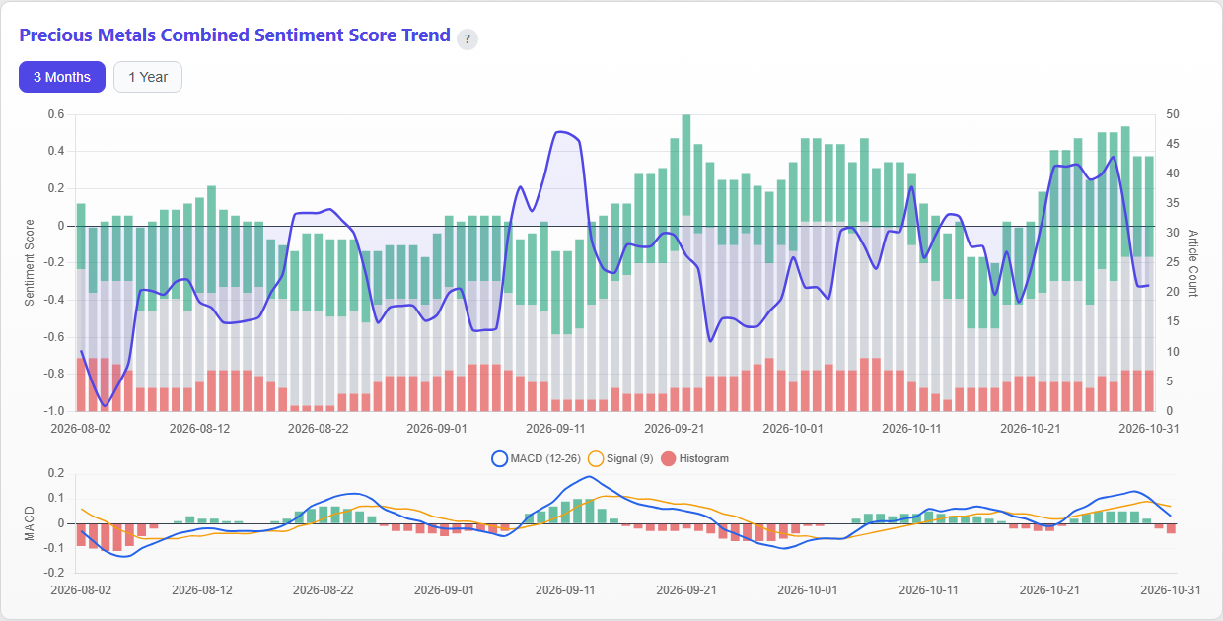Select the 3 Months range button
The image size is (1223, 621).
point(62,77)
